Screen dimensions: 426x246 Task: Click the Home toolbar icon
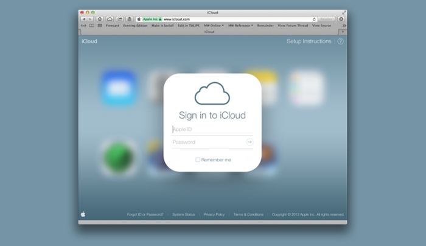100,19
